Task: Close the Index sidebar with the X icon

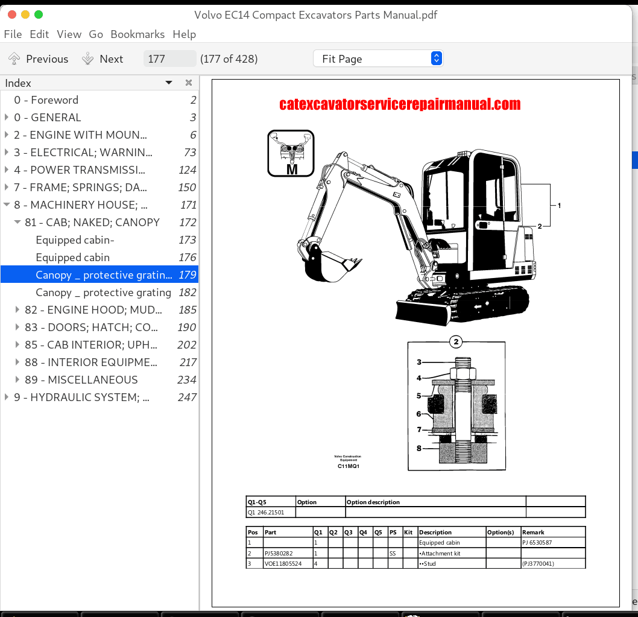Action: click(188, 83)
